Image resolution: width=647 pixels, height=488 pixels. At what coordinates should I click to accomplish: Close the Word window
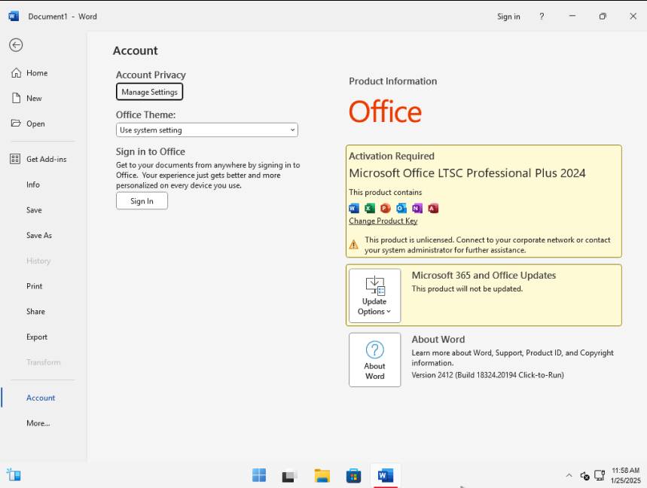tap(633, 16)
